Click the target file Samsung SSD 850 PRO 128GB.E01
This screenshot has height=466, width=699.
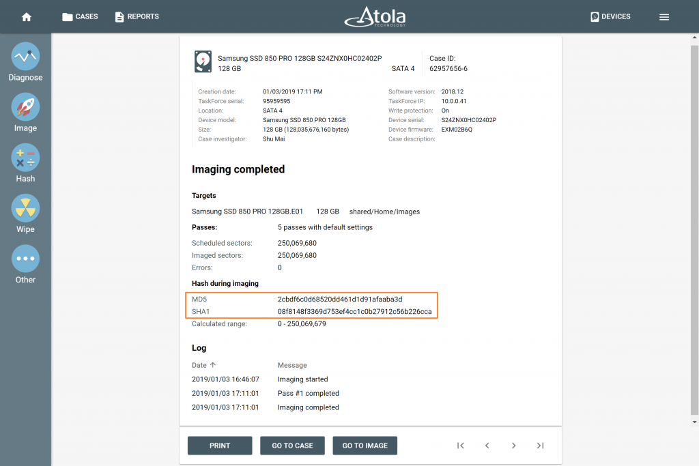tap(247, 212)
